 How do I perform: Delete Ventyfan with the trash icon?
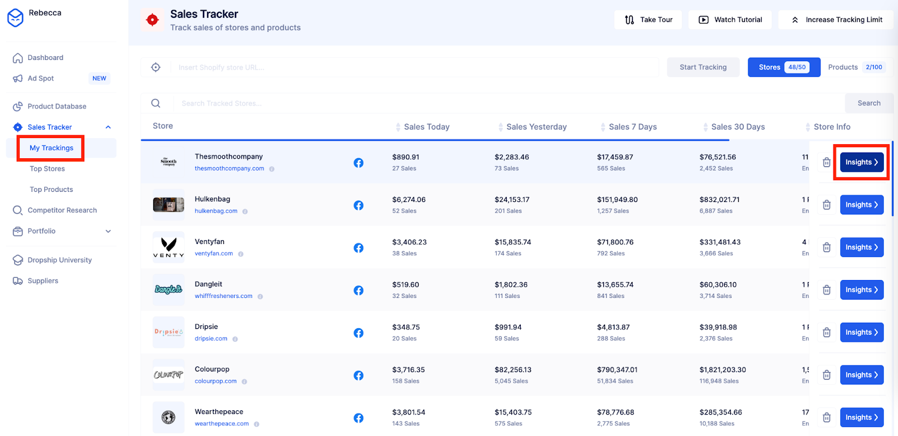click(827, 247)
